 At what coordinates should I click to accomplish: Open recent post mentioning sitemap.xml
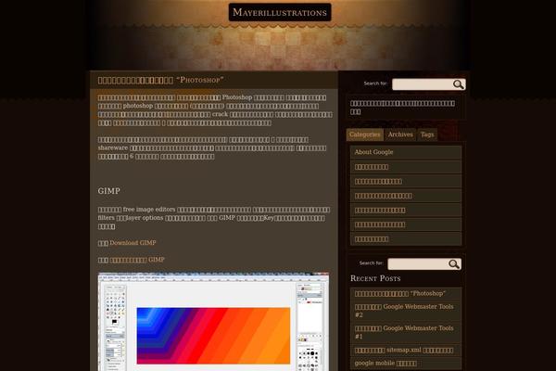click(x=404, y=351)
